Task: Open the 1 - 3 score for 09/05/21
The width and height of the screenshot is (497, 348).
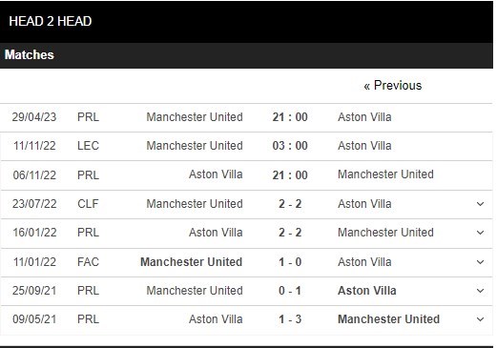Action: point(290,319)
